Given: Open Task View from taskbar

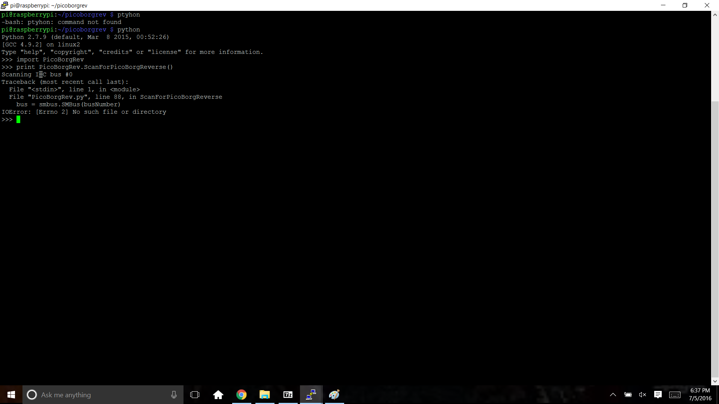Looking at the screenshot, I should click(x=195, y=395).
